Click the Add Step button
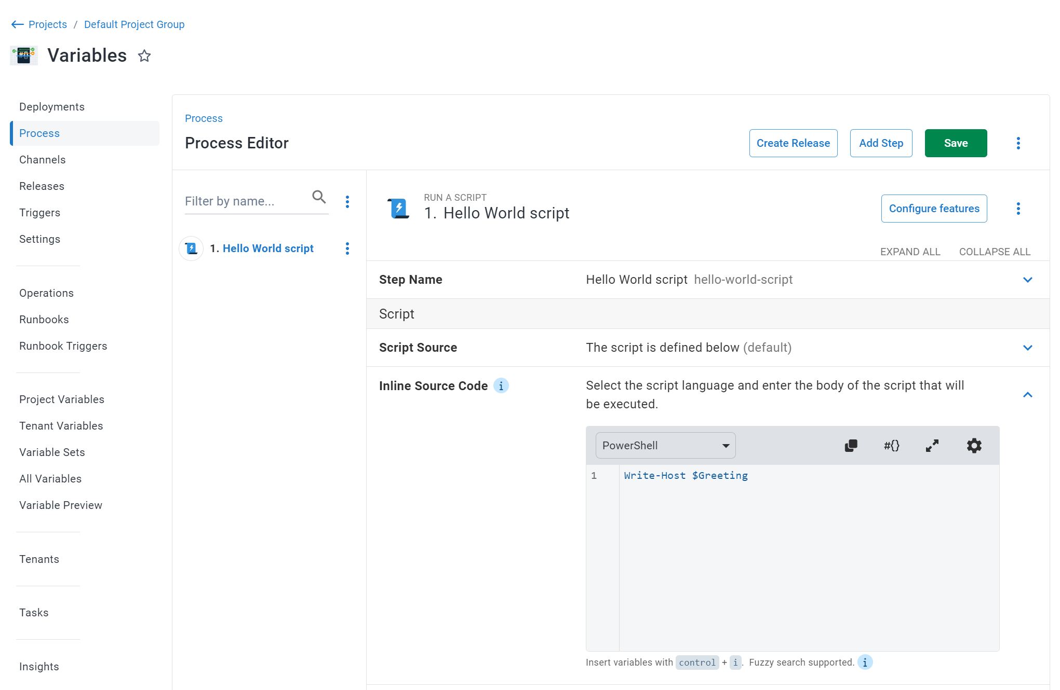The image size is (1060, 690). pyautogui.click(x=881, y=143)
